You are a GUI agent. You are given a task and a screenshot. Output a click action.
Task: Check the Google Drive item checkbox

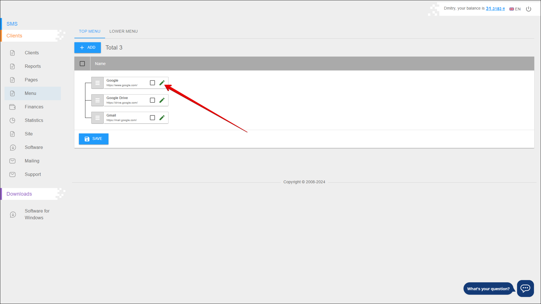pos(152,100)
